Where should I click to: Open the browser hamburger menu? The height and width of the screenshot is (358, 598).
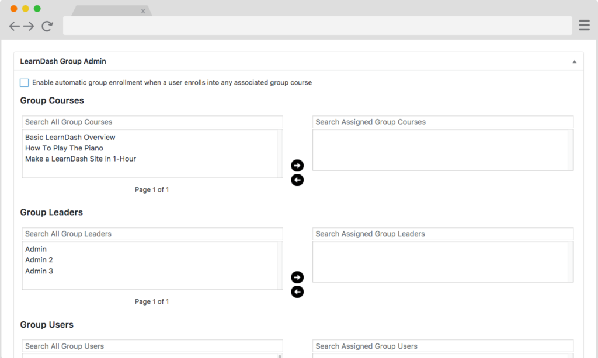pyautogui.click(x=584, y=25)
